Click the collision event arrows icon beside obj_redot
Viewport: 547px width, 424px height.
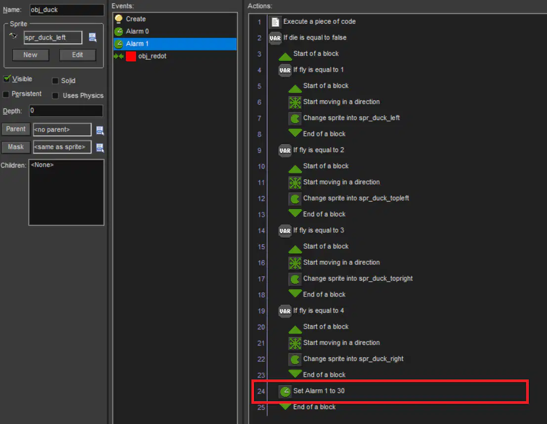click(119, 56)
